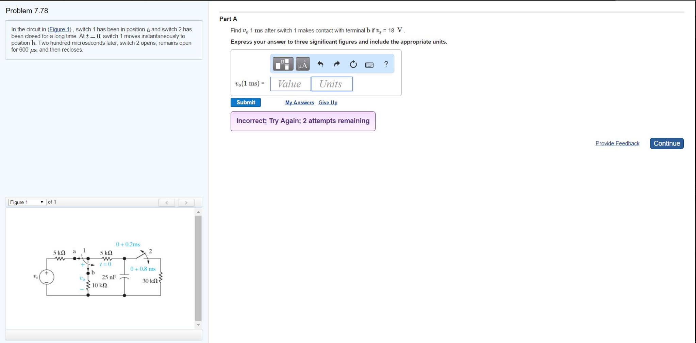Screen dimensions: 696x343
Task: Open help question mark icon
Action: pyautogui.click(x=386, y=64)
